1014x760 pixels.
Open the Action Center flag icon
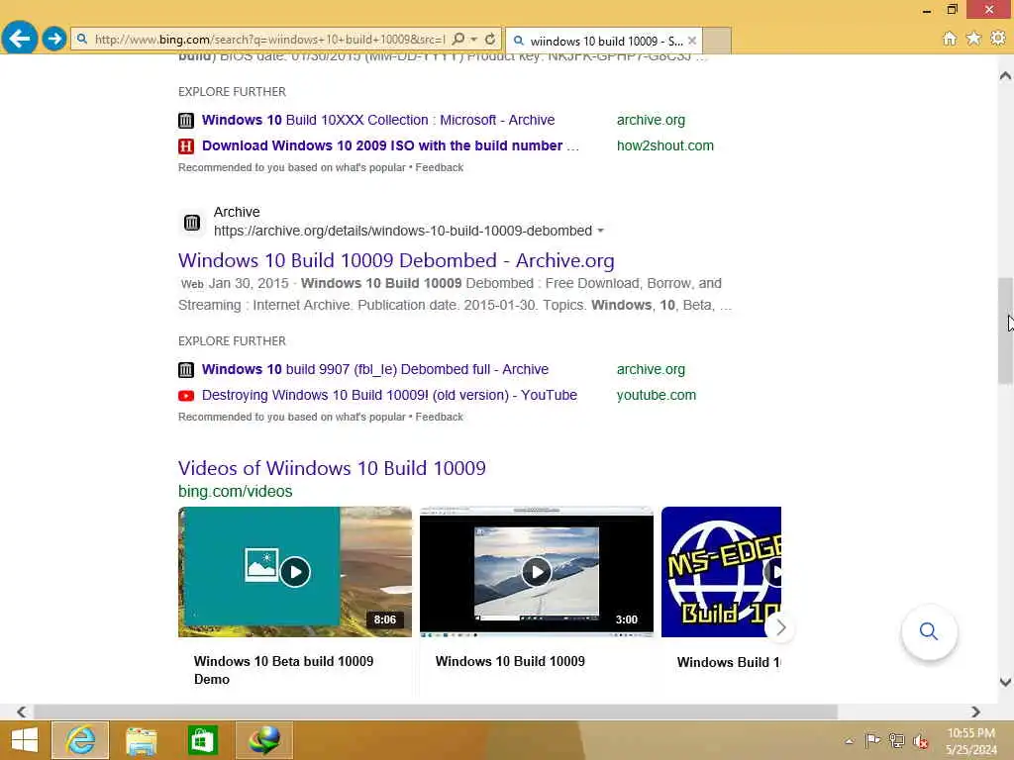tap(872, 740)
